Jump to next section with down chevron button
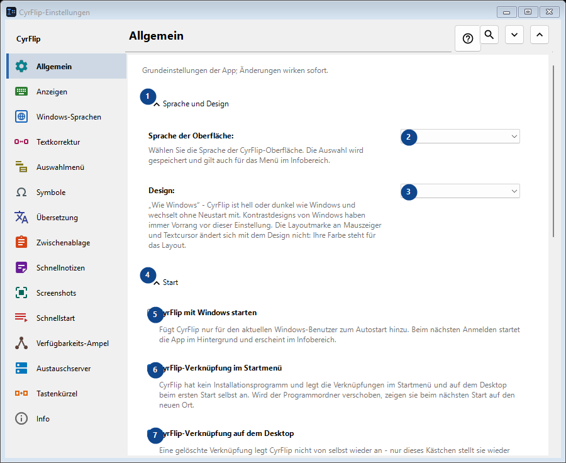The image size is (566, 463). (514, 35)
